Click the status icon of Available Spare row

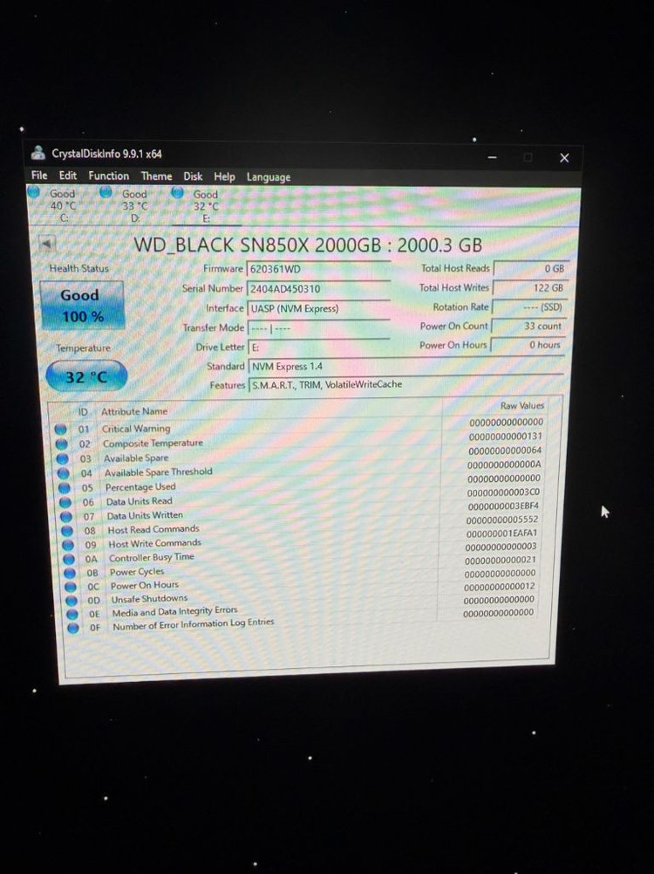coord(63,458)
